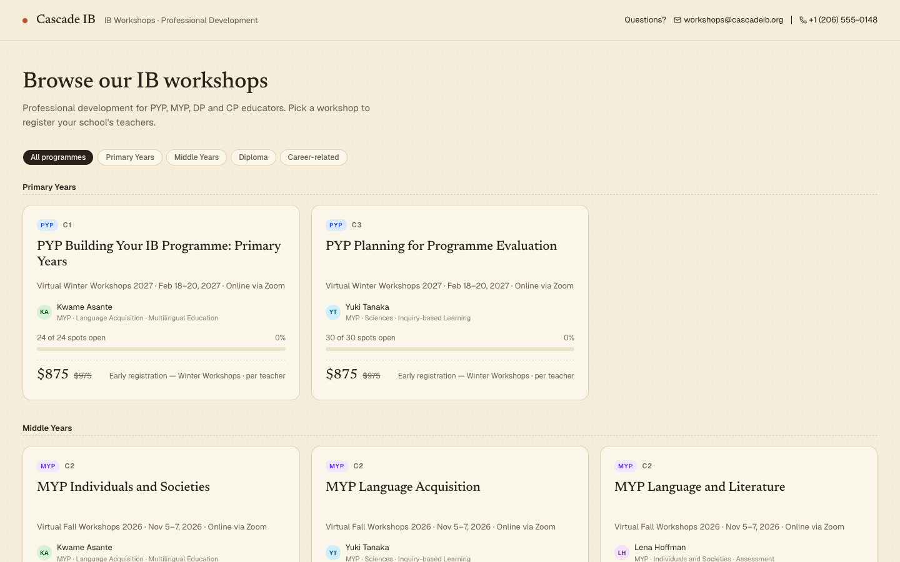
Task: Select the All programmes filter
Action: [x=58, y=157]
